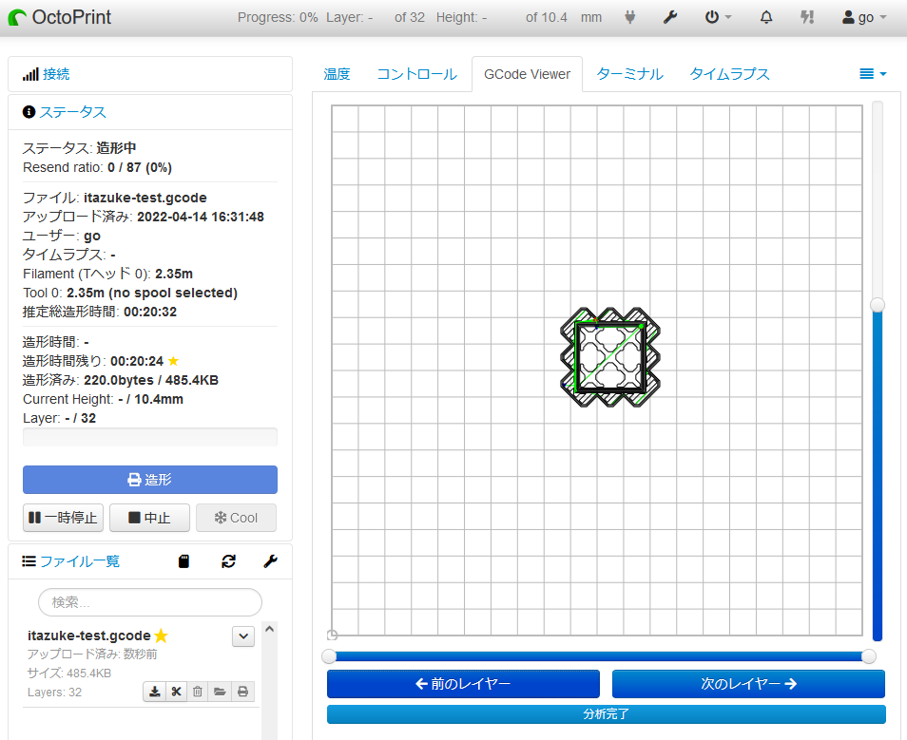The image size is (907, 740).
Task: Click right handle of horizontal command slider
Action: pyautogui.click(x=868, y=656)
